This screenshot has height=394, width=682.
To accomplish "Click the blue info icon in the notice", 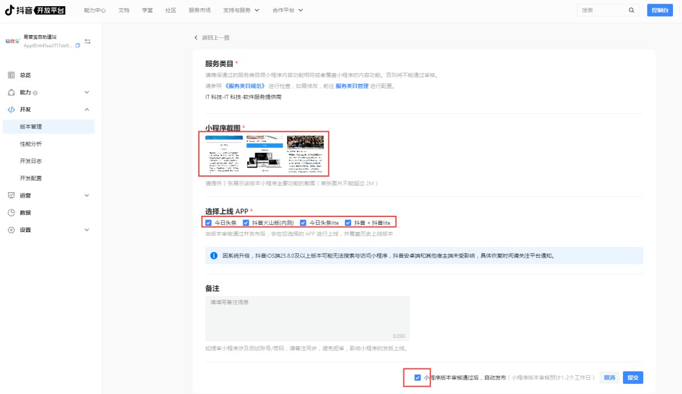I will coord(214,255).
